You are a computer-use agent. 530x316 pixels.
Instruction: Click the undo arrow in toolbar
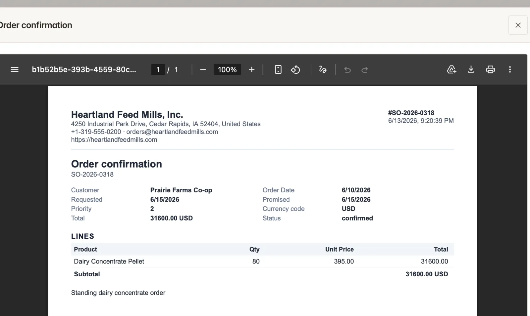[347, 69]
